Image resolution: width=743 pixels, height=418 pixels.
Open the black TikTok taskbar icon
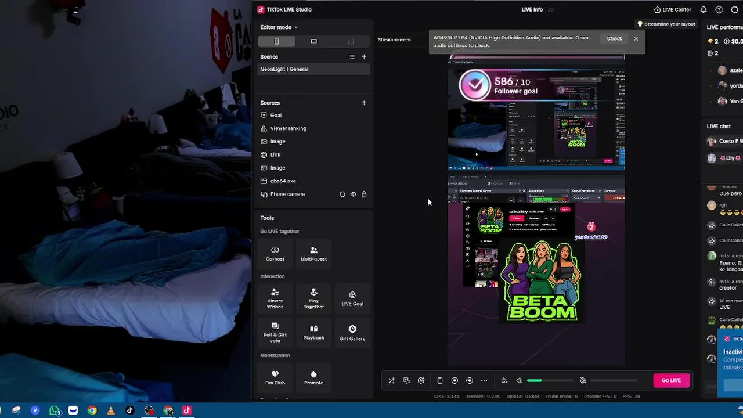130,410
